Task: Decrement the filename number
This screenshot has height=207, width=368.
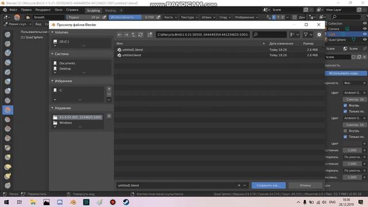Action: click(244, 185)
